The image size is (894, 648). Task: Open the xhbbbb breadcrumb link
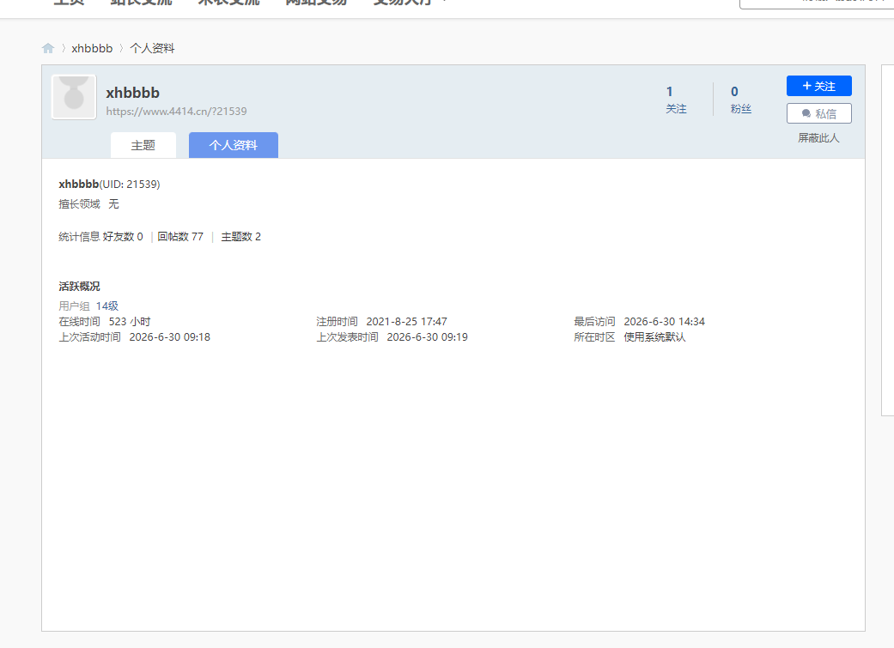point(92,48)
